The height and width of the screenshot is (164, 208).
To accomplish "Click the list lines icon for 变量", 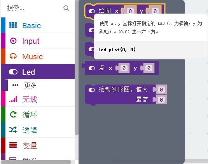I will point(13,145).
